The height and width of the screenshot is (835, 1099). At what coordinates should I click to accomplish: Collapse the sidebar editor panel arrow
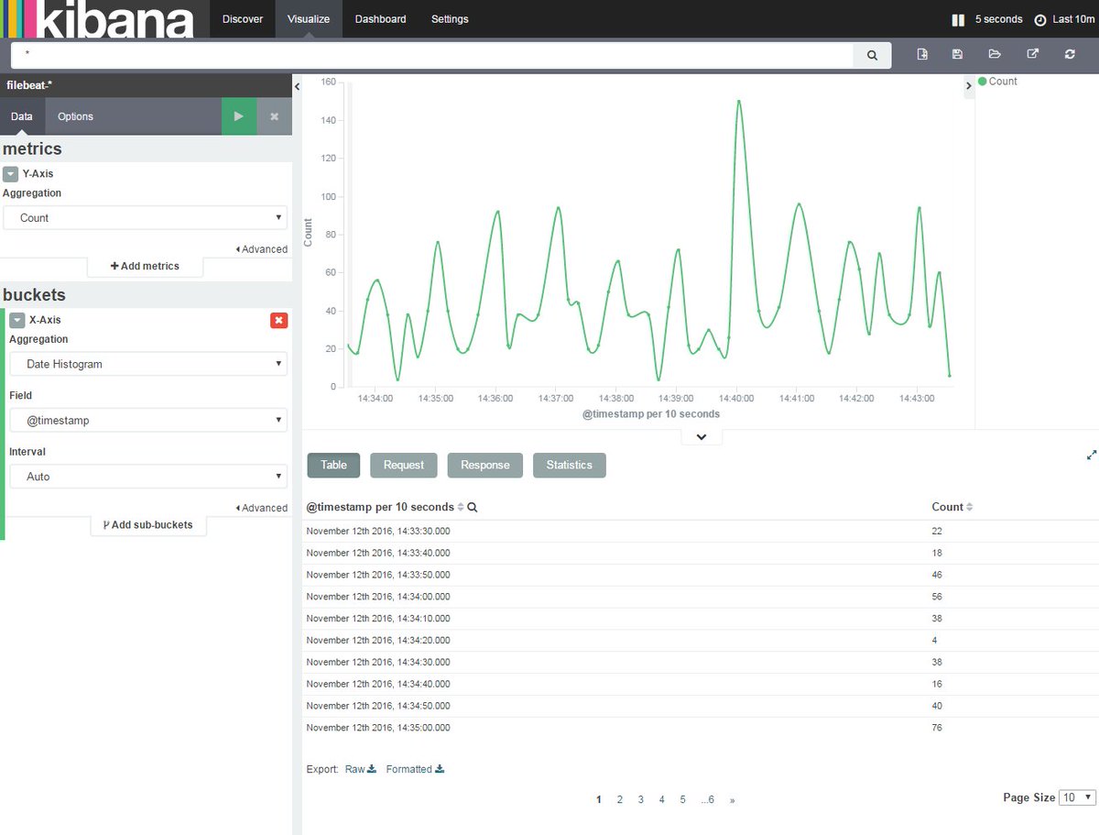pos(297,86)
